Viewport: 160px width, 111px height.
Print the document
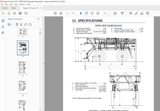pos(20,13)
